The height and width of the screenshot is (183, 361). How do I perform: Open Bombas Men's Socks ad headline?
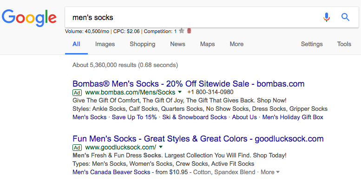click(188, 83)
